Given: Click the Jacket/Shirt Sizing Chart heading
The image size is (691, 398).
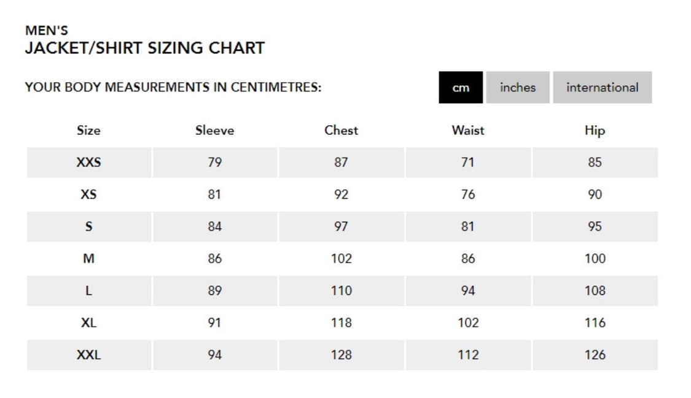Looking at the screenshot, I should [x=144, y=48].
